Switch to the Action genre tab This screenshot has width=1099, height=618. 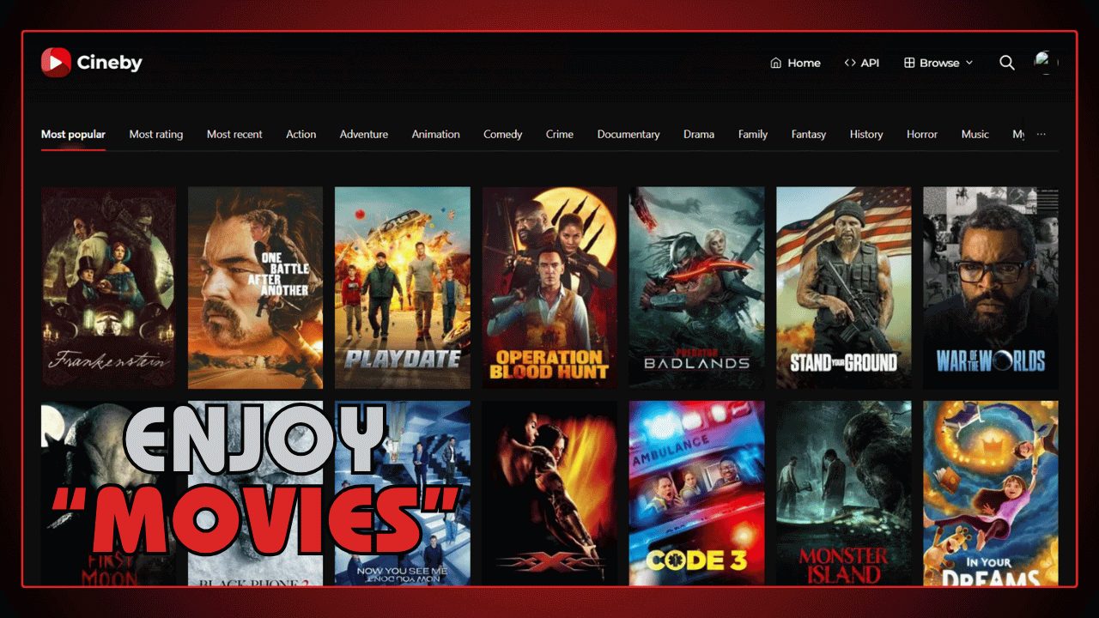pyautogui.click(x=301, y=134)
